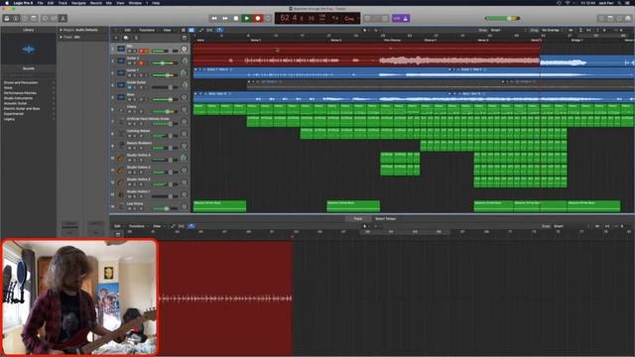The image size is (635, 357).
Task: Mute the Low Drone track
Action: pyautogui.click(x=130, y=209)
